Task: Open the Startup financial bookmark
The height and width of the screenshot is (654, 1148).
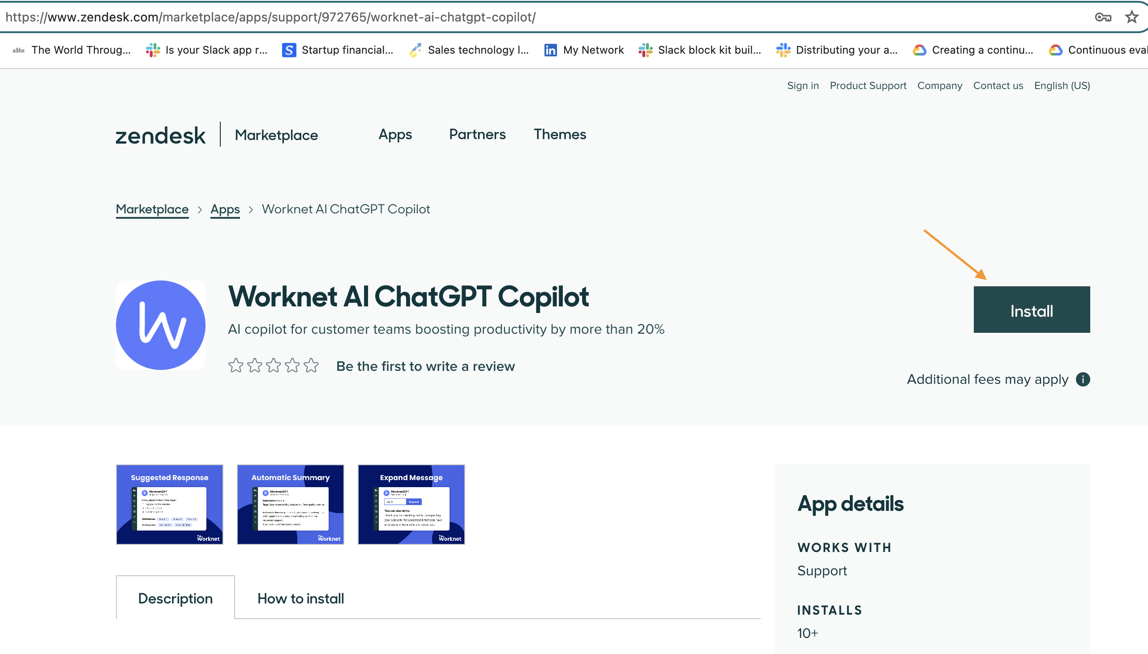Action: point(338,50)
